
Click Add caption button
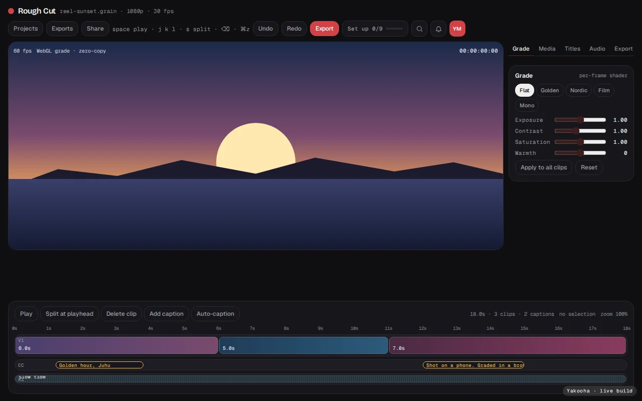(167, 314)
